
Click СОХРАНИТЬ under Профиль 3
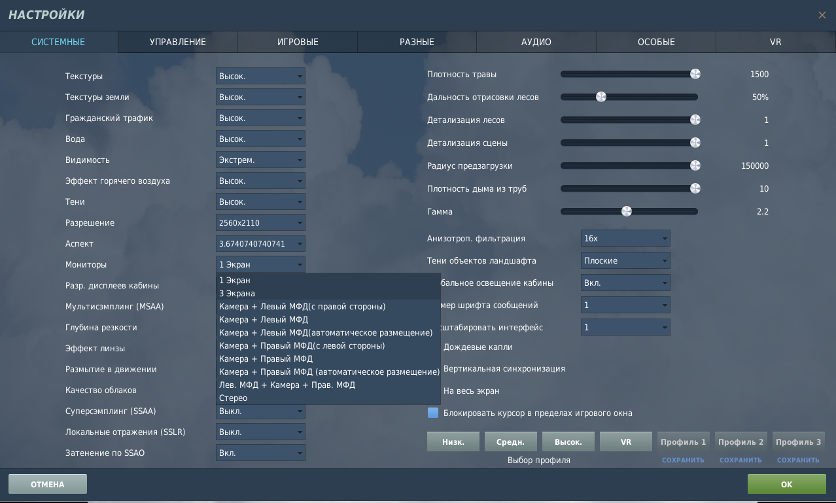click(798, 460)
